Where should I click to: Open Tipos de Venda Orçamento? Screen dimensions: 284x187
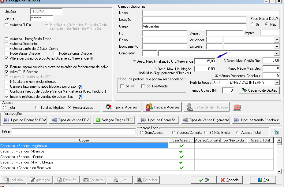[206, 120]
